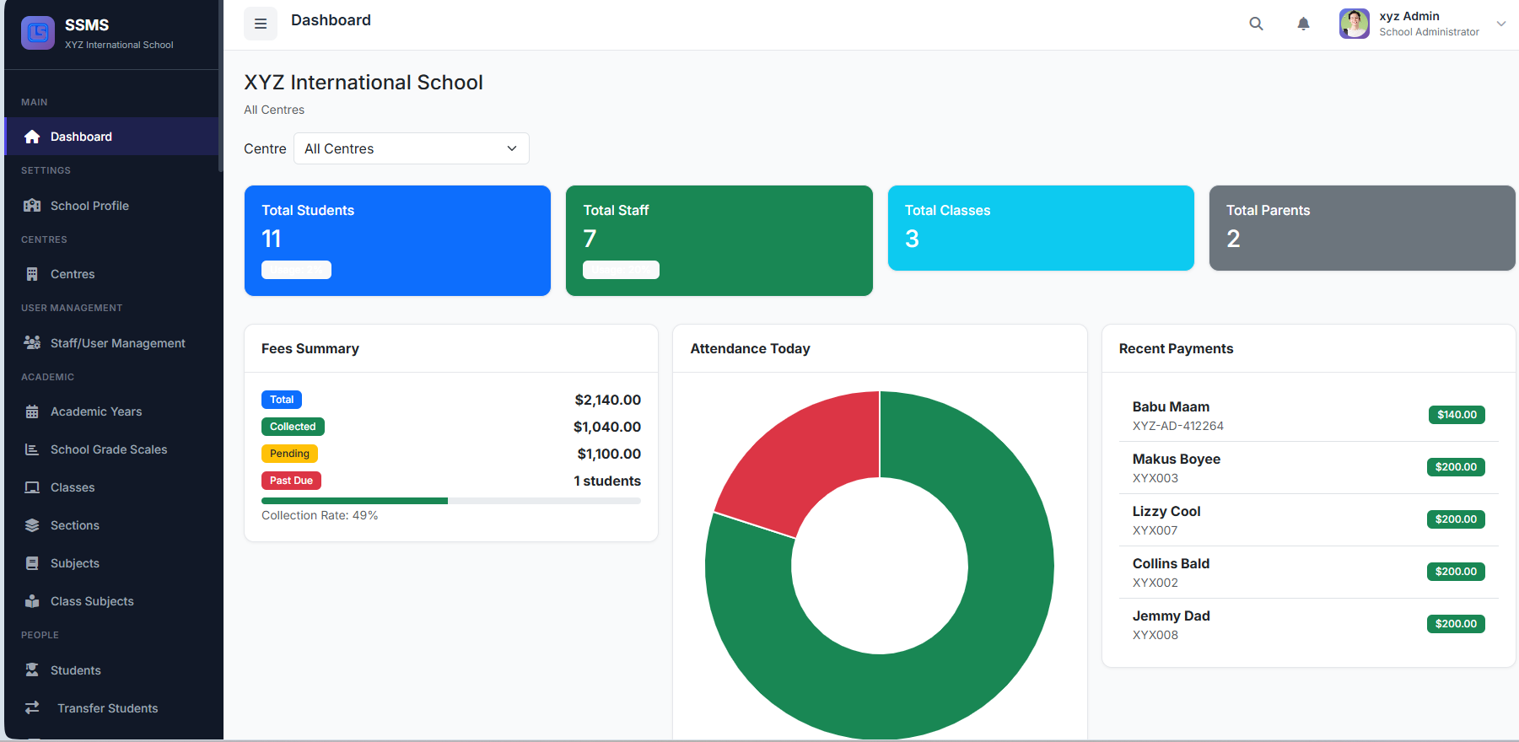Go to the Students page link
This screenshot has height=742, width=1519.
[75, 670]
